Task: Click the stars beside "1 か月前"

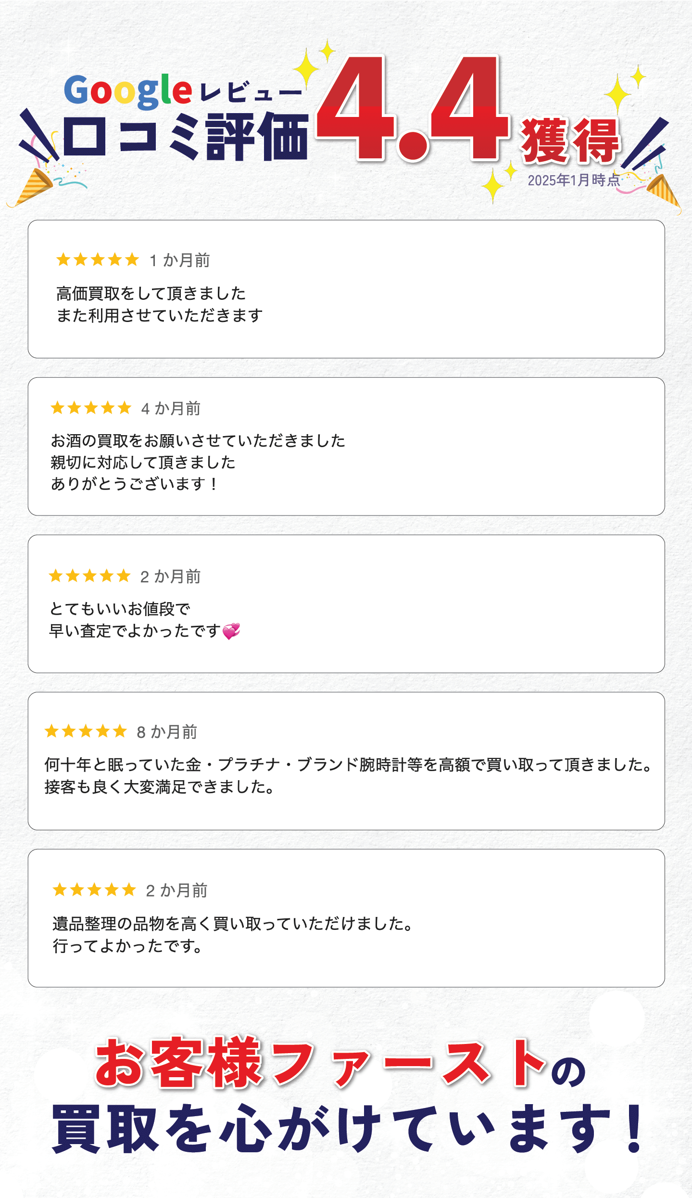Action: tap(98, 260)
